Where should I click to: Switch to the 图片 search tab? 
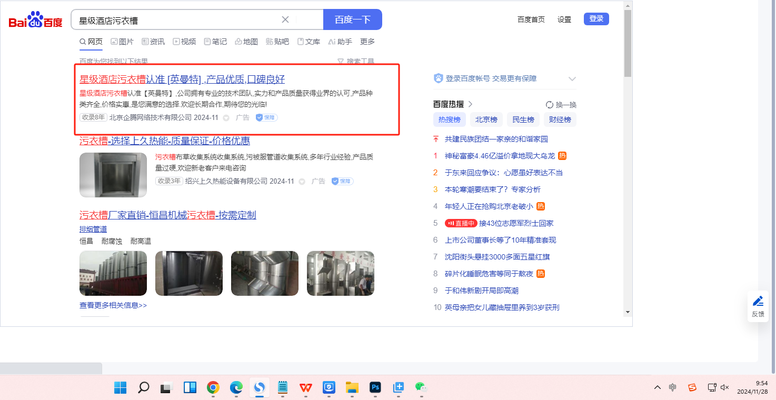[122, 42]
